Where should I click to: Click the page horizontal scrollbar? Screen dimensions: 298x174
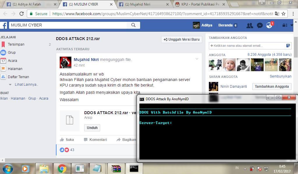(x=70, y=160)
